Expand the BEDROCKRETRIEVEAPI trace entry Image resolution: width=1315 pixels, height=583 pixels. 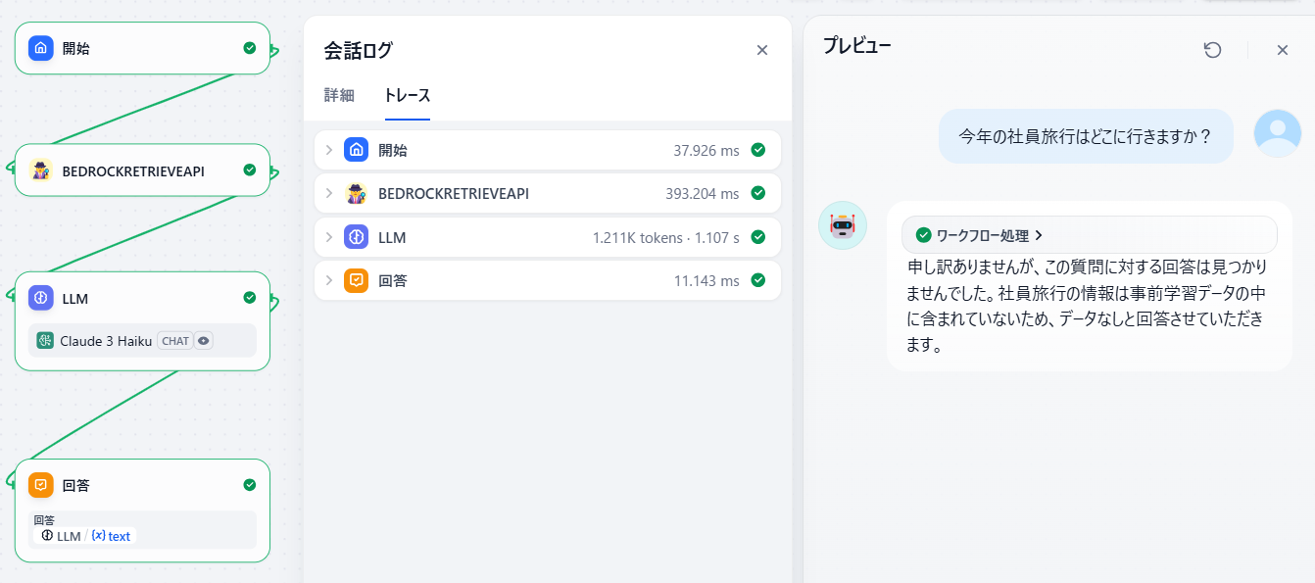(x=329, y=194)
